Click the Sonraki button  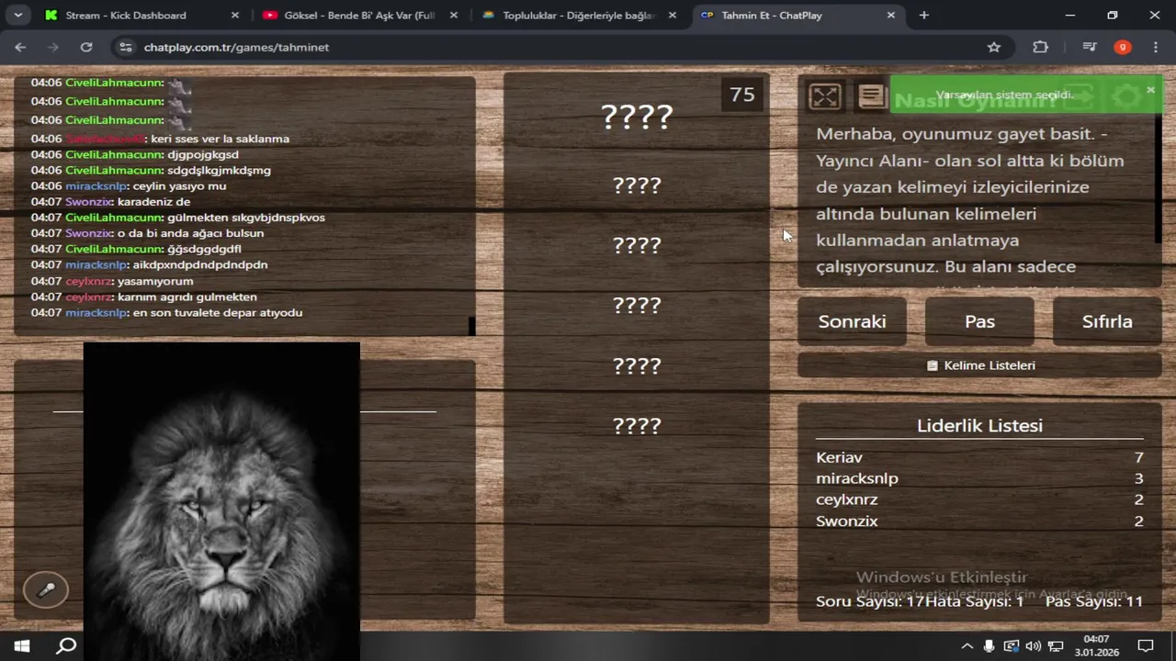[x=852, y=321]
